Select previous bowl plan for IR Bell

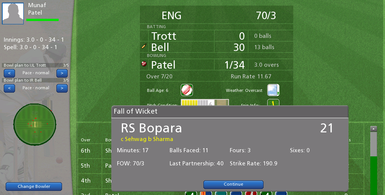point(9,88)
